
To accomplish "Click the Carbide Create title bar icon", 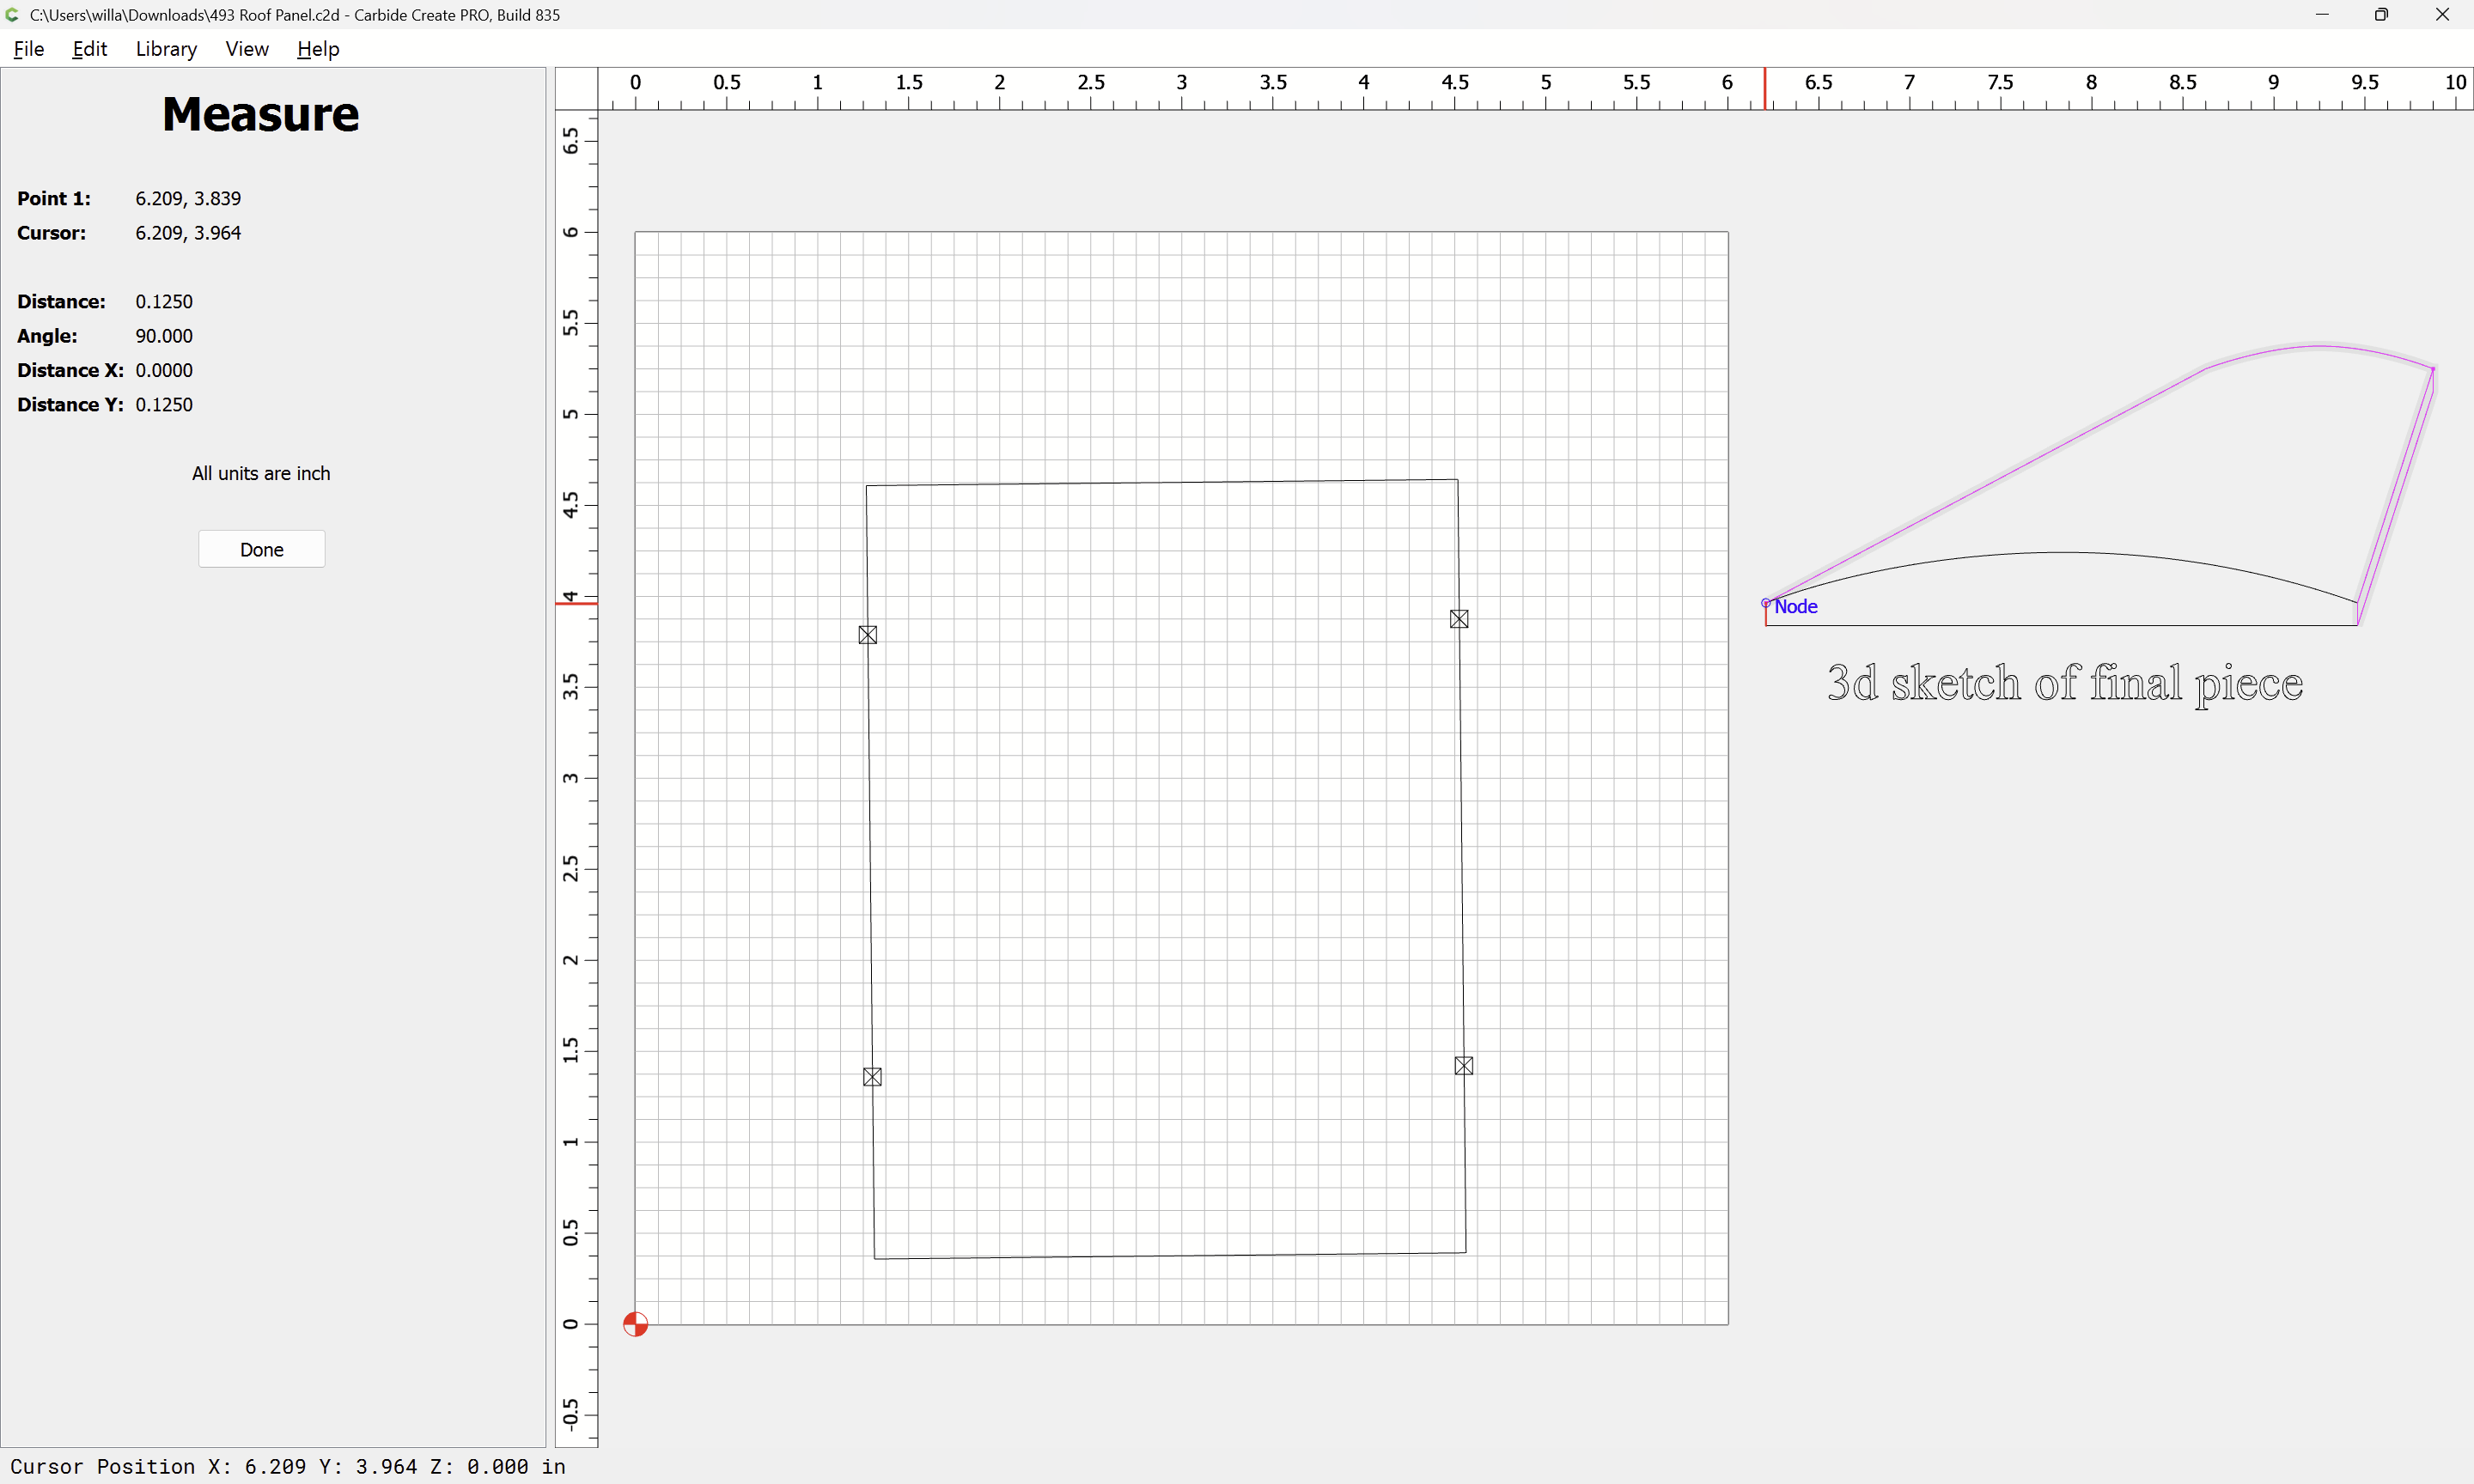I will point(13,15).
